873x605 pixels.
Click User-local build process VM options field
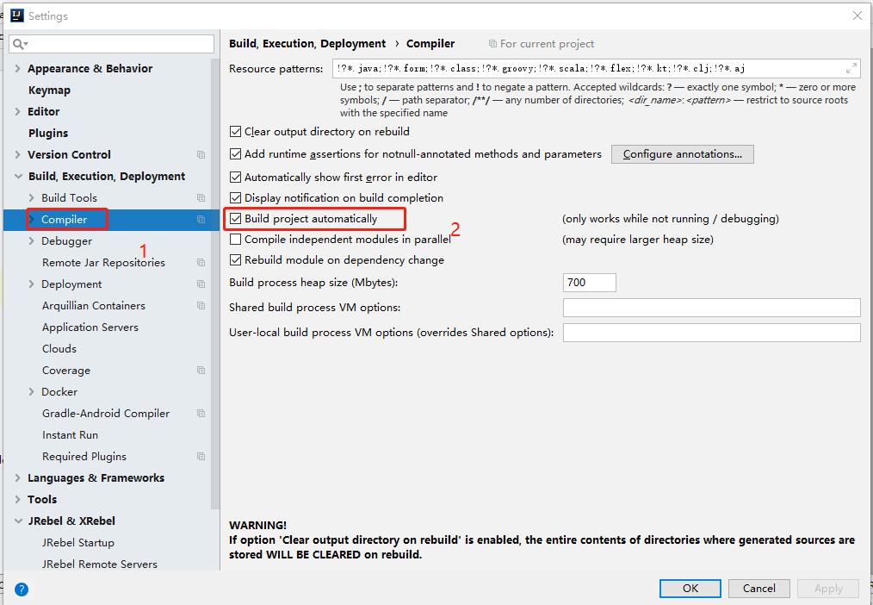711,333
